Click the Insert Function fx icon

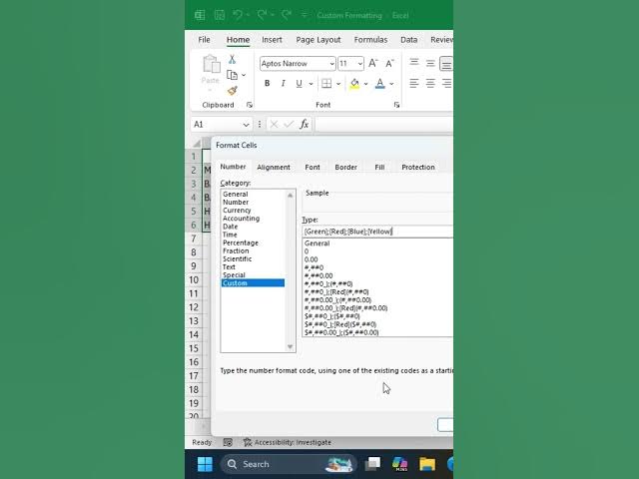pyautogui.click(x=304, y=124)
